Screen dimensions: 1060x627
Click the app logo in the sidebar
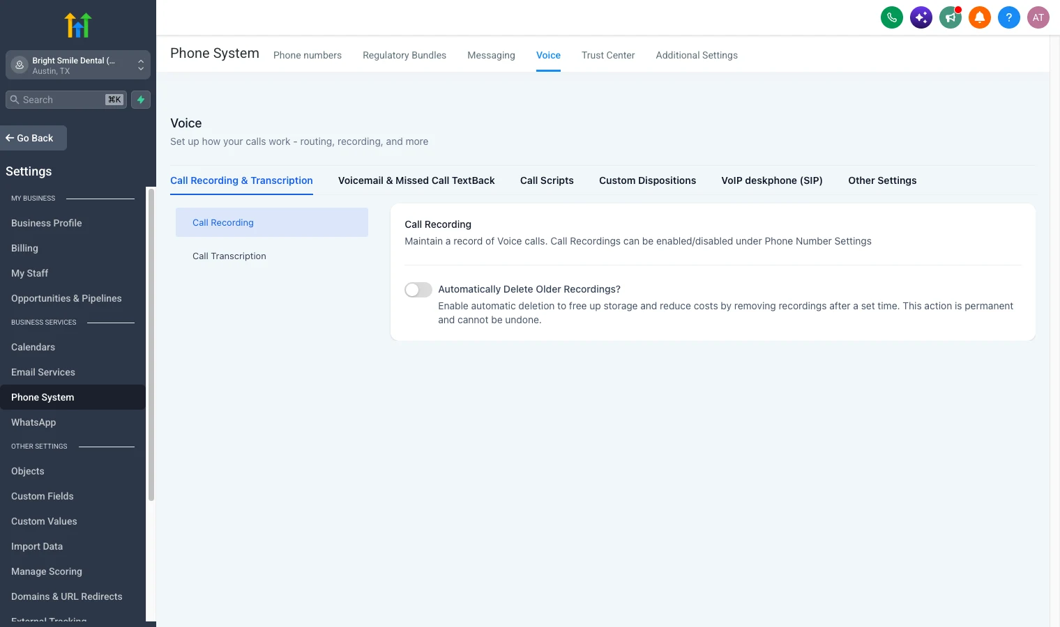pyautogui.click(x=78, y=25)
